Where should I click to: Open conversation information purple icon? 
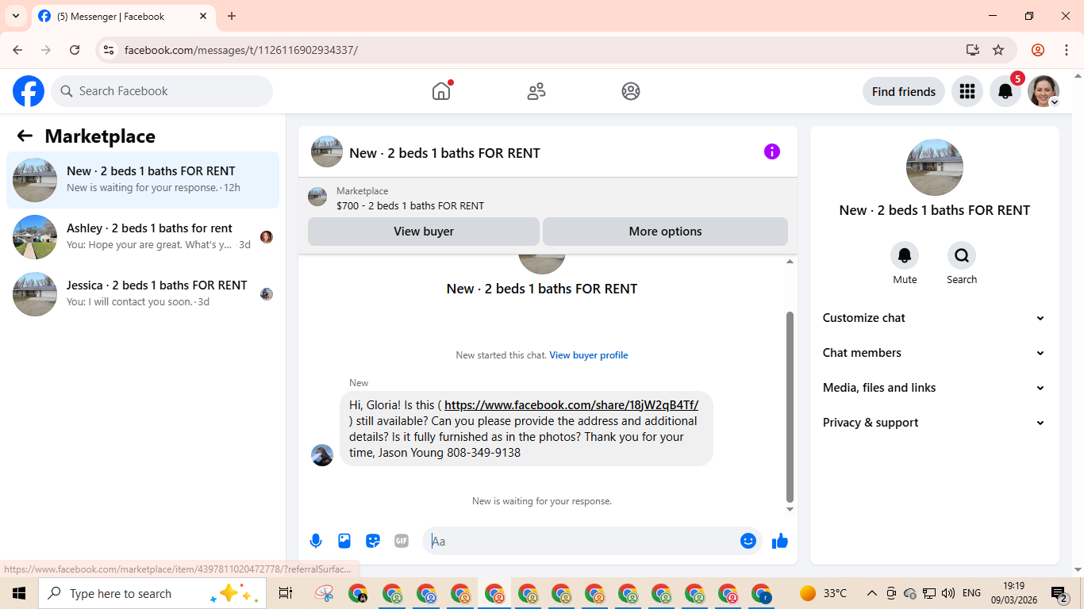click(x=772, y=151)
